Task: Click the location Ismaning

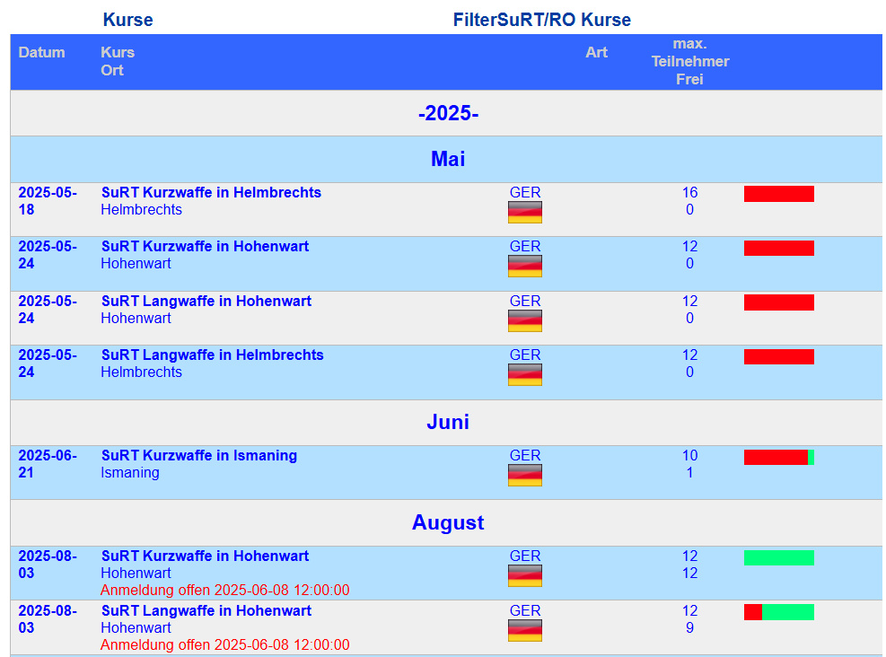Action: point(130,473)
